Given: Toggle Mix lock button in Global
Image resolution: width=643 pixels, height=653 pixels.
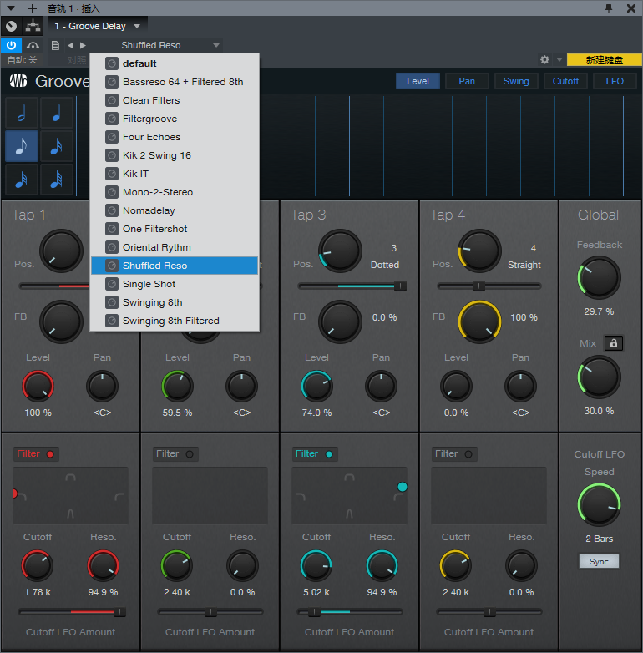Looking at the screenshot, I should (x=614, y=343).
